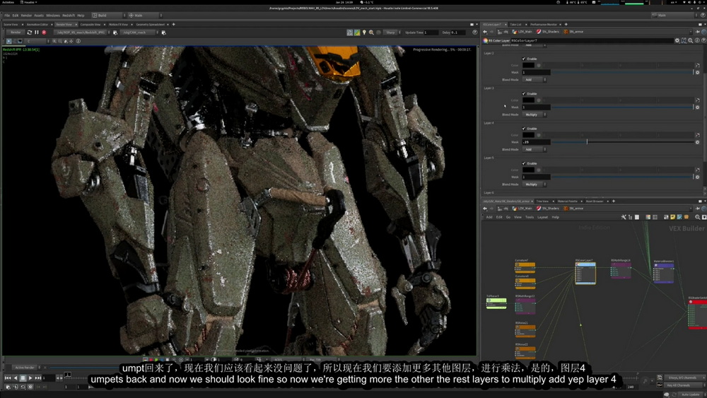The width and height of the screenshot is (707, 398).
Task: Open the Layer 4 Mask gear icon
Action: click(x=698, y=142)
